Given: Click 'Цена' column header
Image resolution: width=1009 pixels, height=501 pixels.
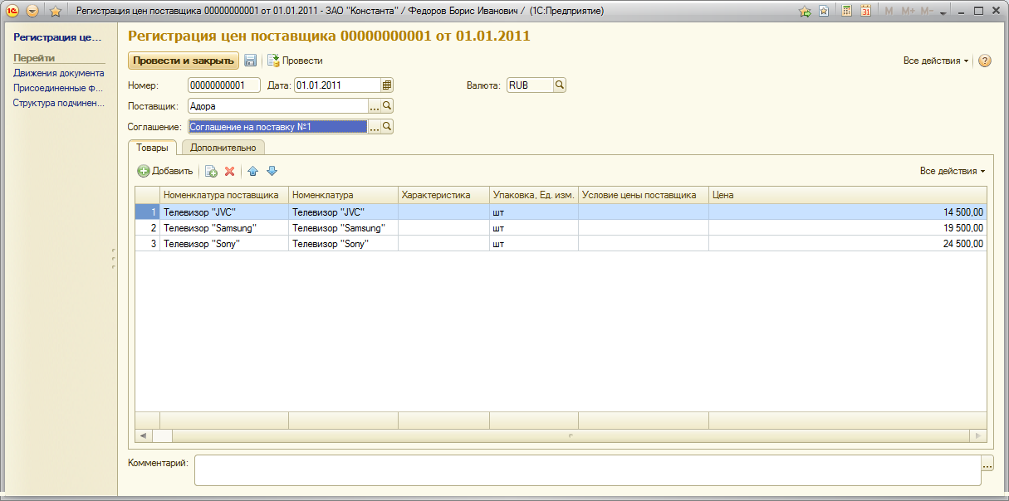Looking at the screenshot, I should coord(848,195).
